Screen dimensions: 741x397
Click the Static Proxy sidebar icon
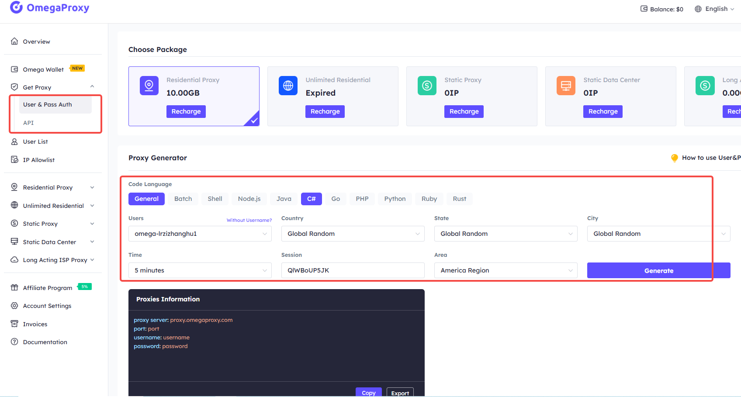pyautogui.click(x=14, y=224)
